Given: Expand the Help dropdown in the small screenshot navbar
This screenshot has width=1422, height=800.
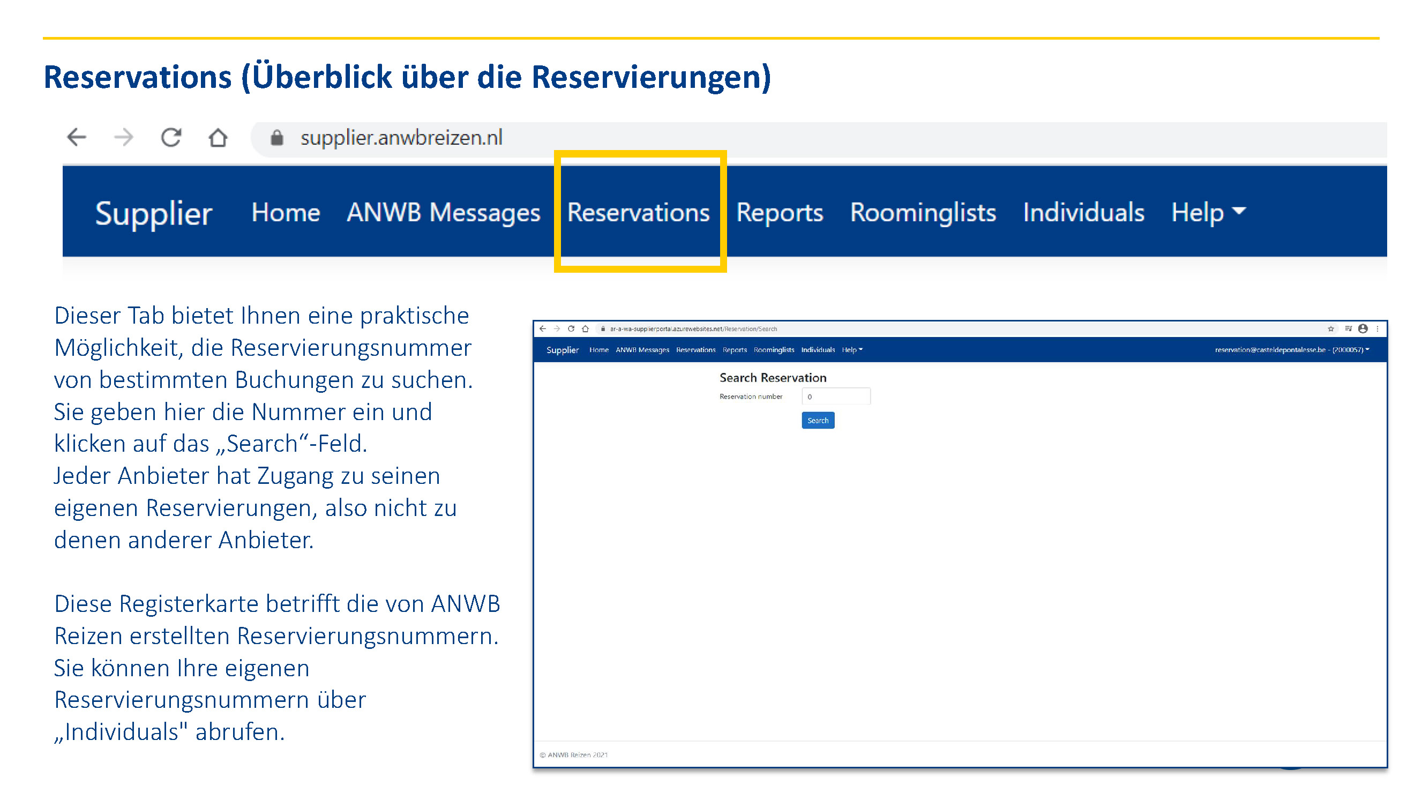Looking at the screenshot, I should tap(852, 350).
